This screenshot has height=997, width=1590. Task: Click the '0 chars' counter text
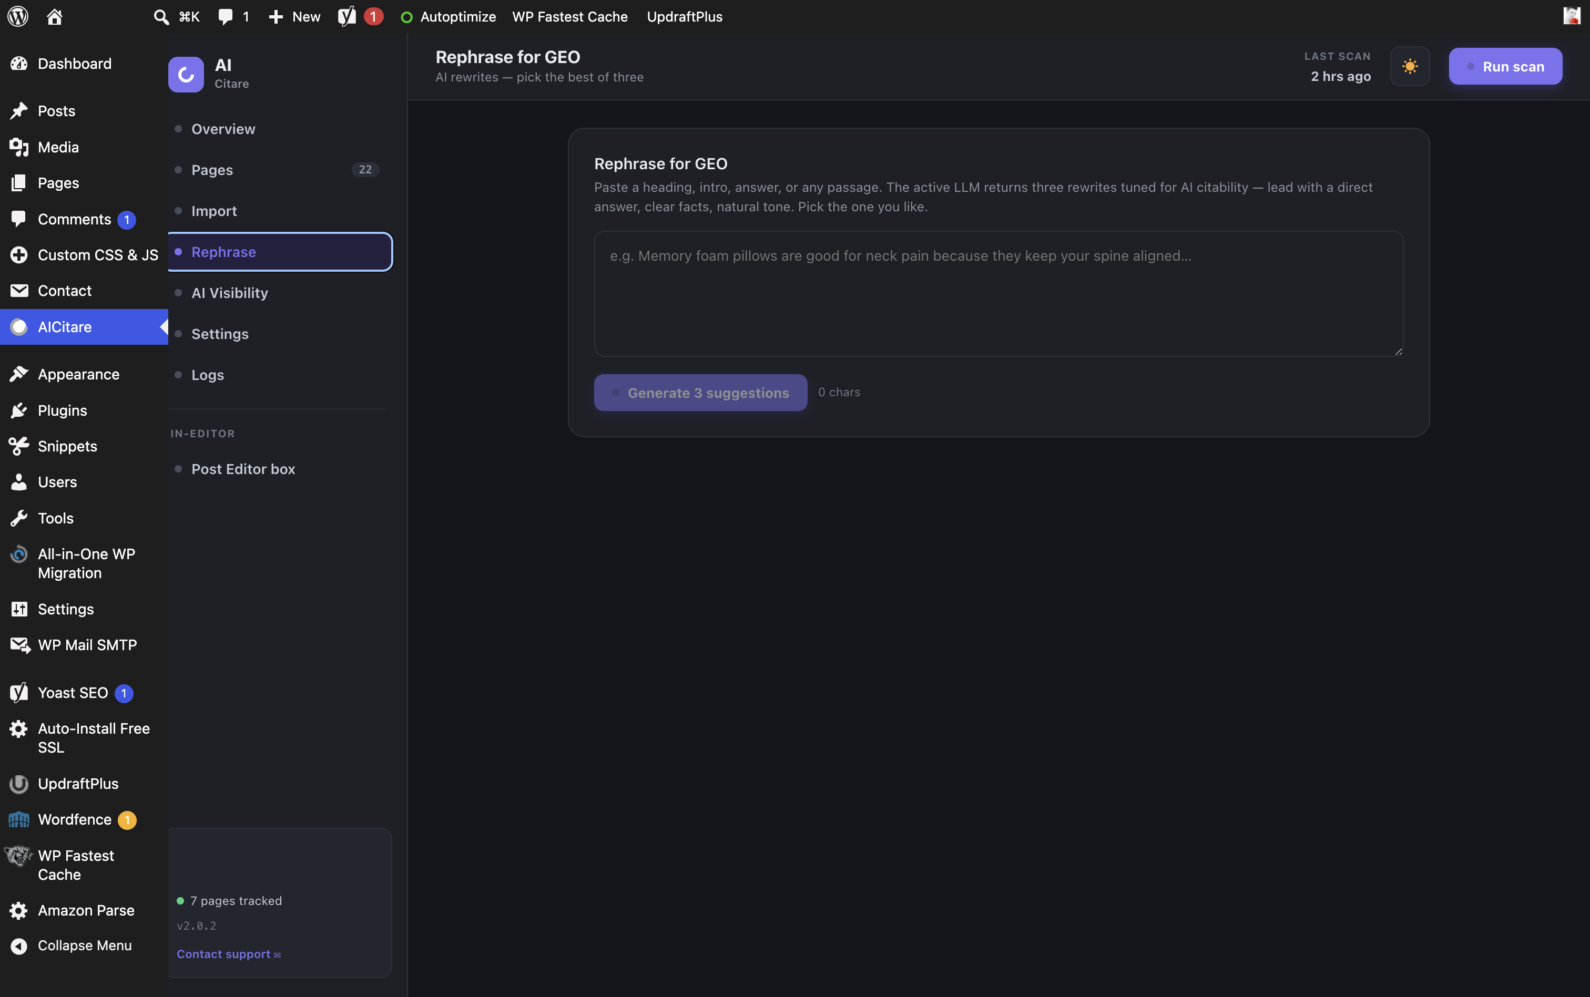click(x=840, y=393)
